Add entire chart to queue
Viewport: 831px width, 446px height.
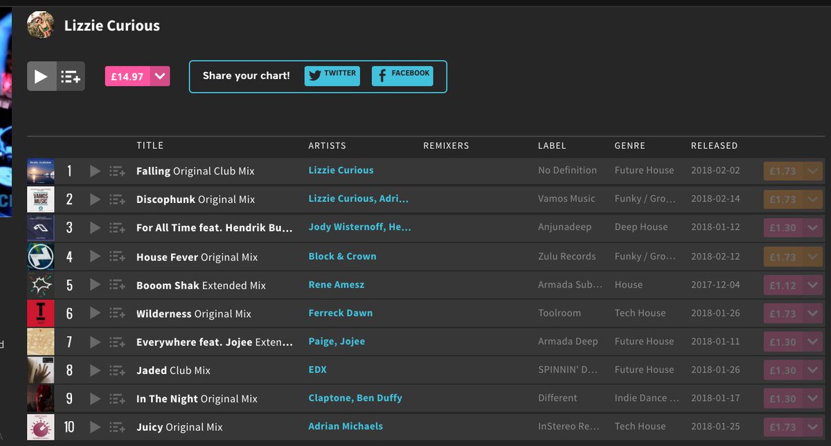click(71, 76)
